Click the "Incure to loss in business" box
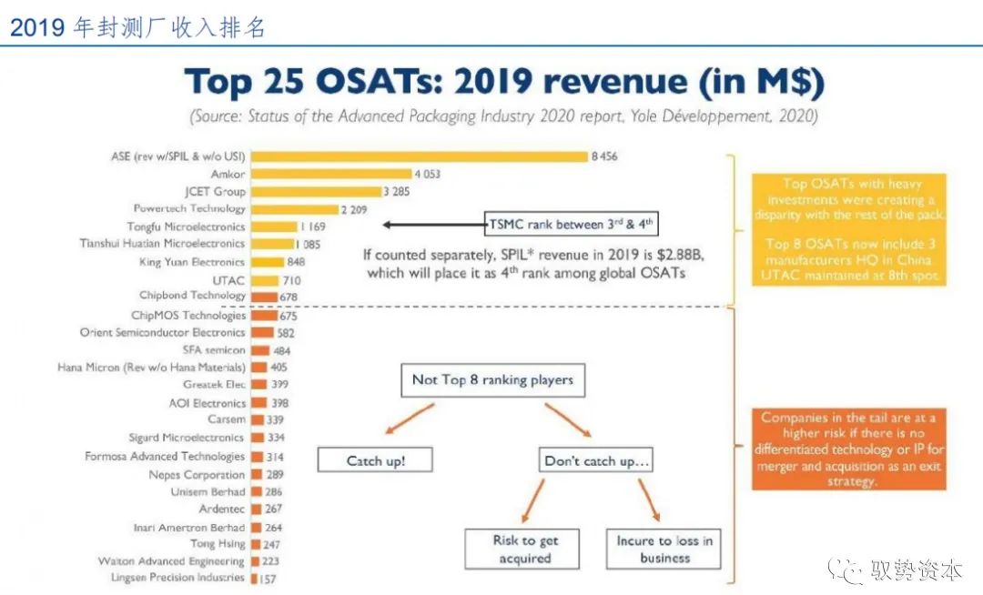This screenshot has width=983, height=595. click(664, 549)
